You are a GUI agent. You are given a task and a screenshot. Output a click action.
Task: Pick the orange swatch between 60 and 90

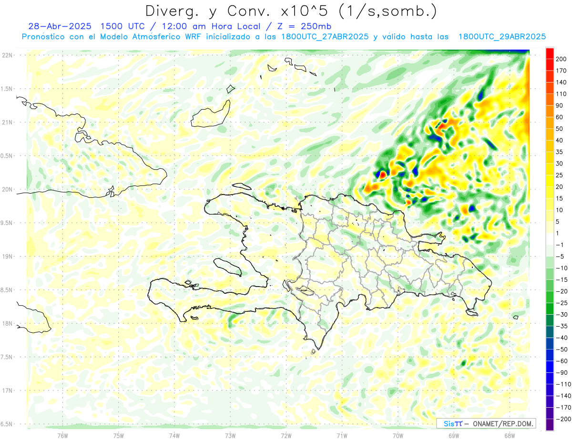coord(550,112)
